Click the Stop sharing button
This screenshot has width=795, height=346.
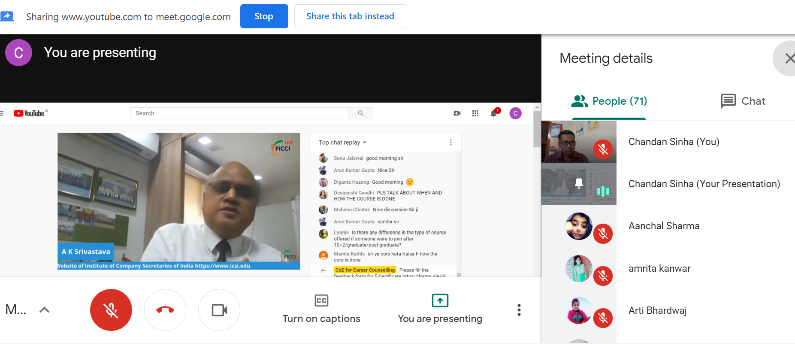click(264, 16)
